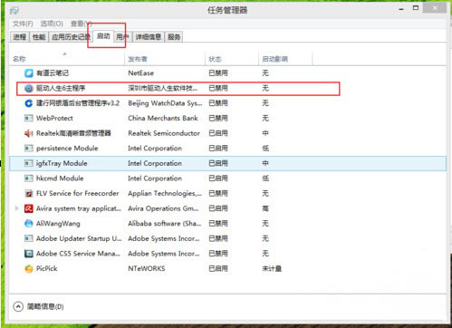
Task: Select the 启动 tab
Action: [x=103, y=36]
